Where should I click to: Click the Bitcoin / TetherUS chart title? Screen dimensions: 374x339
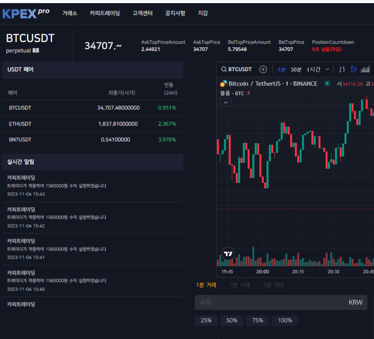tap(273, 84)
